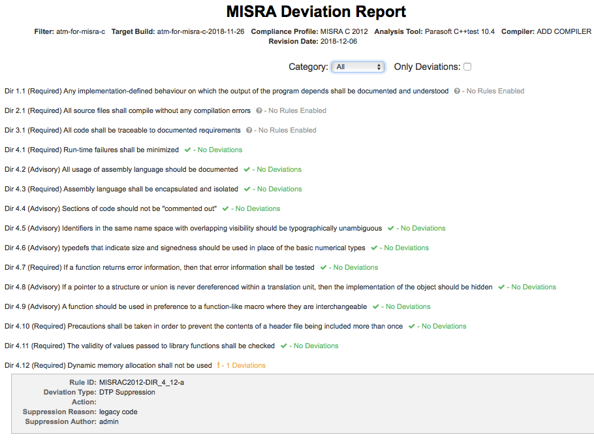
Task: Click Dir 4.6 typedefs rule text
Action: pyautogui.click(x=185, y=248)
